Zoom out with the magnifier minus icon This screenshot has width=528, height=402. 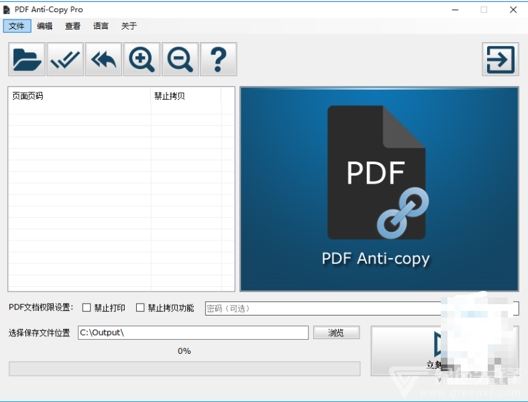coord(180,59)
